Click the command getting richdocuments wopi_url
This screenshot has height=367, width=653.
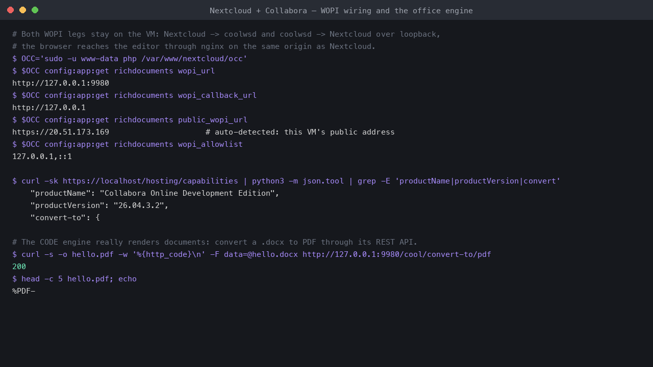[x=114, y=71]
